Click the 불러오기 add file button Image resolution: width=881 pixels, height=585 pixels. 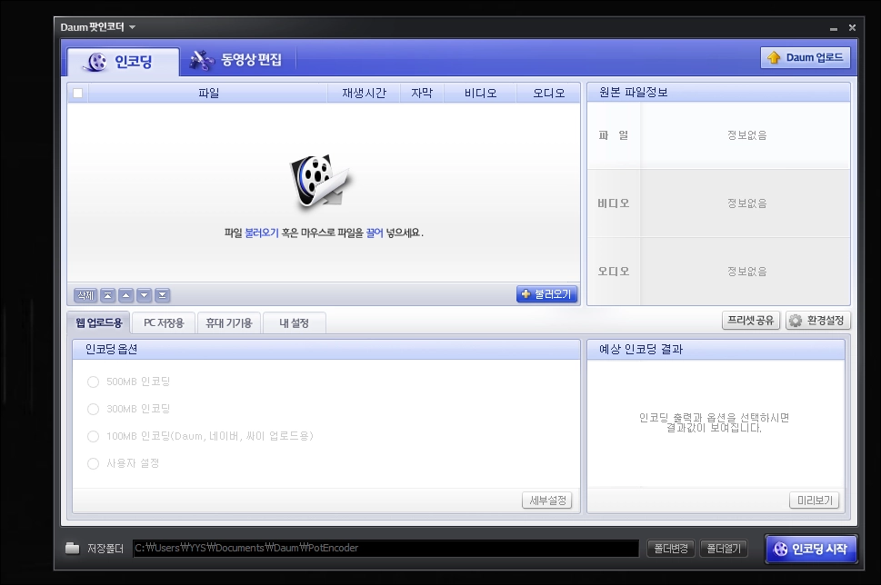coord(546,294)
